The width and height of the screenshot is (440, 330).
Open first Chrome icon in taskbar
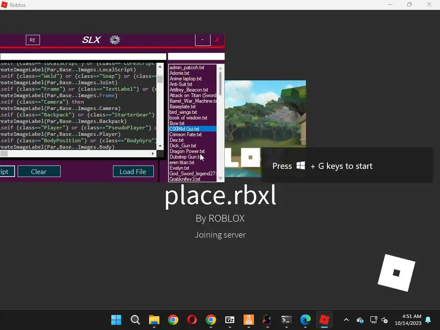click(x=173, y=320)
